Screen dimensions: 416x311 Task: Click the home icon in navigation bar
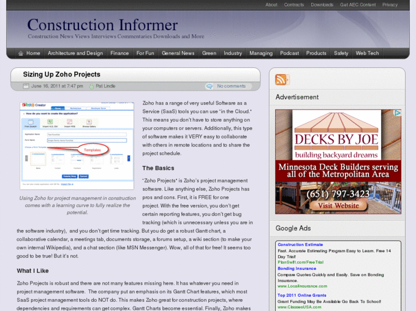tap(21, 54)
